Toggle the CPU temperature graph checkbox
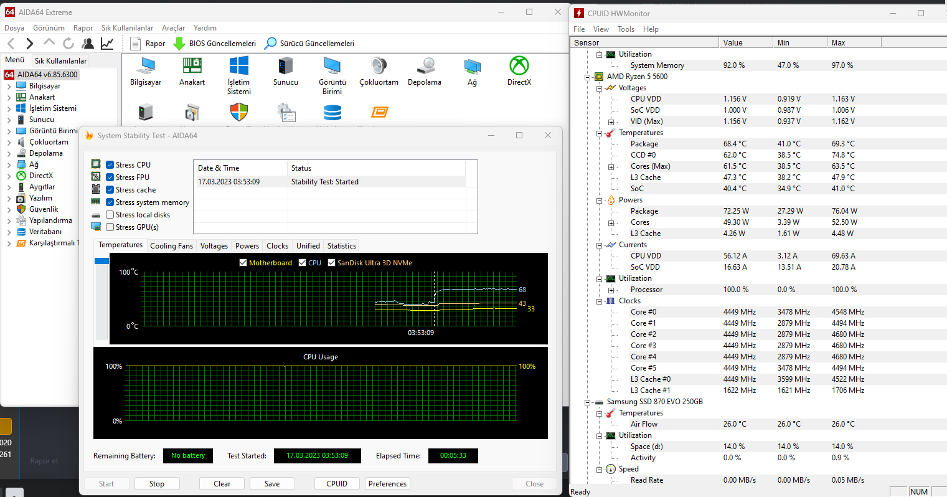 [303, 263]
